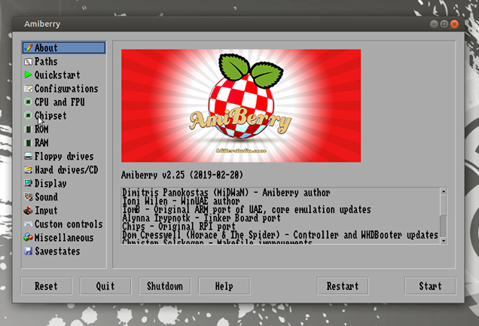Open Floppy drives settings

pos(64,157)
